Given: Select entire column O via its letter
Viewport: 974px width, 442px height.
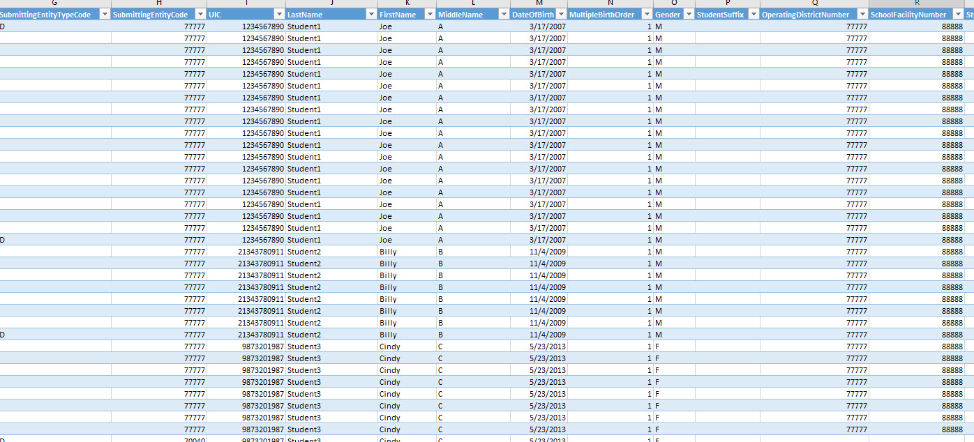Looking at the screenshot, I should [674, 3].
